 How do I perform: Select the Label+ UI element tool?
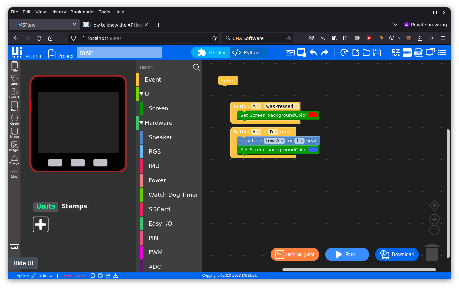coord(14,93)
